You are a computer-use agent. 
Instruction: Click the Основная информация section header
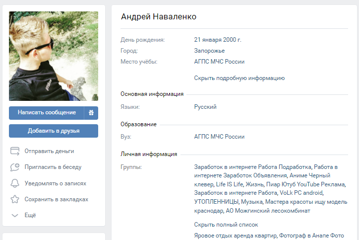[152, 94]
